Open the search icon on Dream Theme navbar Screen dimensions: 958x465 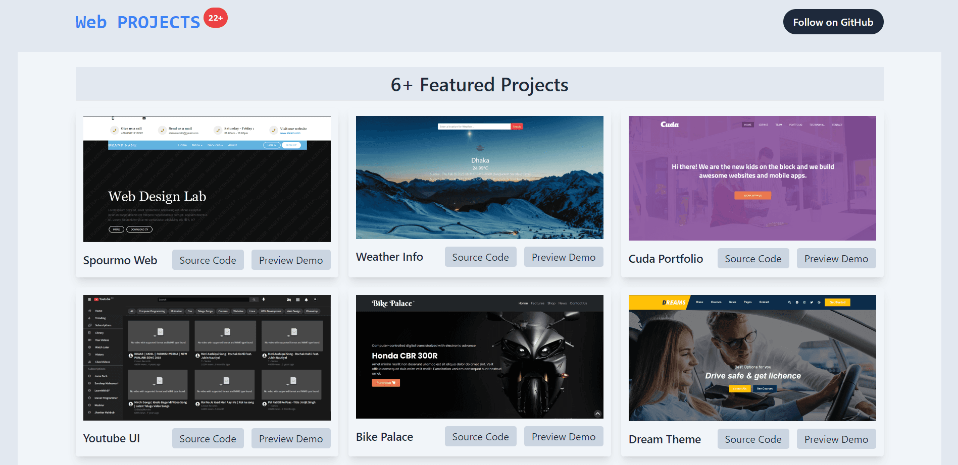[789, 302]
